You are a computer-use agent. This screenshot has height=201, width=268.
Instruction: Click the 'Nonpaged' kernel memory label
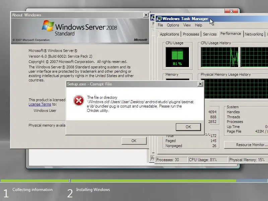coord(174,146)
